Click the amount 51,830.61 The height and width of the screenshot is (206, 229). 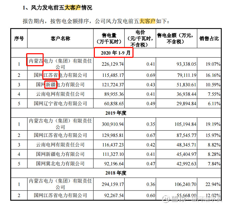coord(186,85)
